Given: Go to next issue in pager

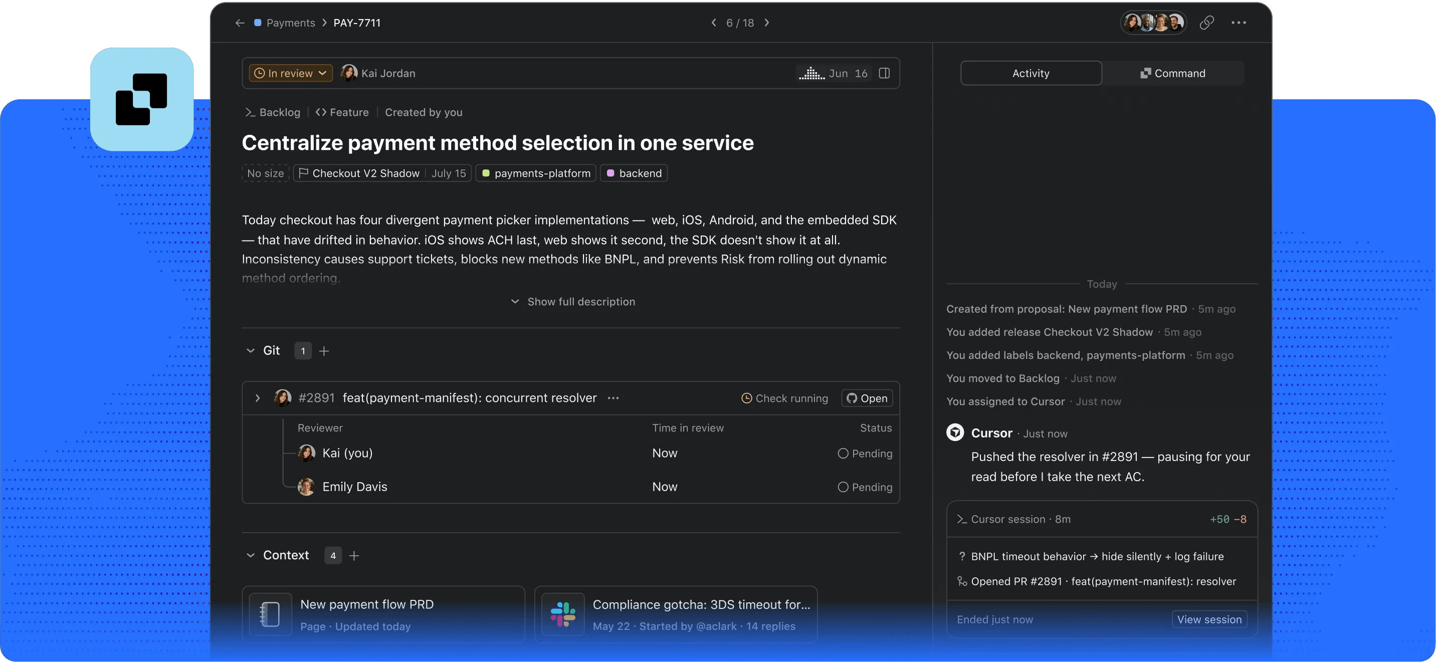Looking at the screenshot, I should [767, 23].
